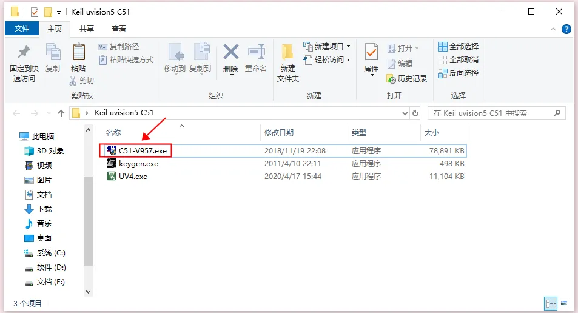Click Back navigation arrow
Screen dimensions: 578x313
pos(16,113)
